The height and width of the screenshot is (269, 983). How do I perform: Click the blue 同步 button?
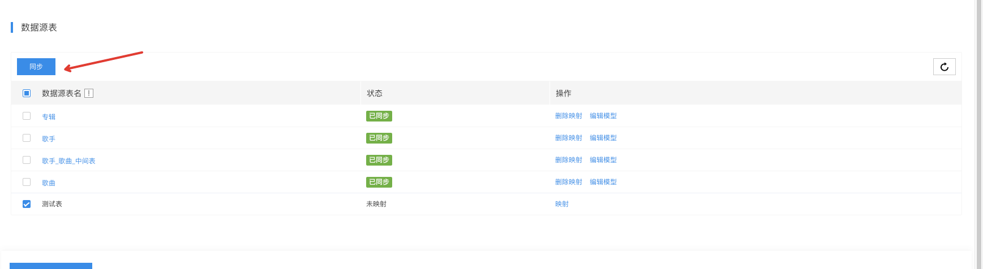[36, 67]
